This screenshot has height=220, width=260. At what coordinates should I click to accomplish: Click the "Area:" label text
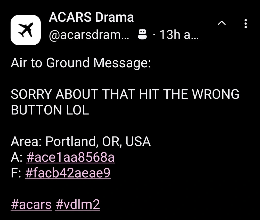(26, 141)
